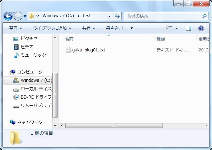The height and width of the screenshot is (150, 212).
Task: Select Windows 7 (C:) drive in sidebar
Action: click(x=37, y=80)
